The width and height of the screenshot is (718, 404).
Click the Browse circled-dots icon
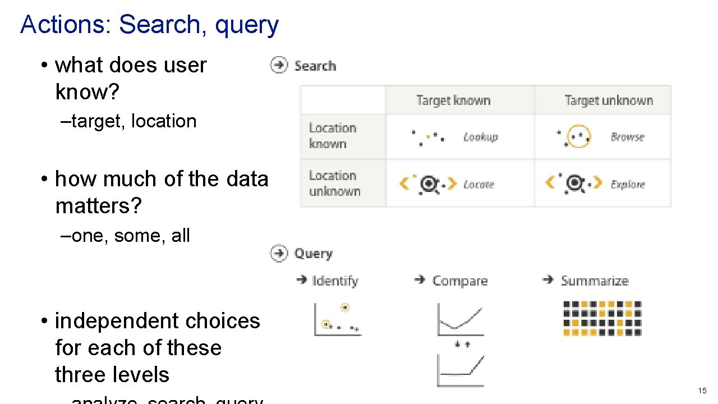point(576,137)
